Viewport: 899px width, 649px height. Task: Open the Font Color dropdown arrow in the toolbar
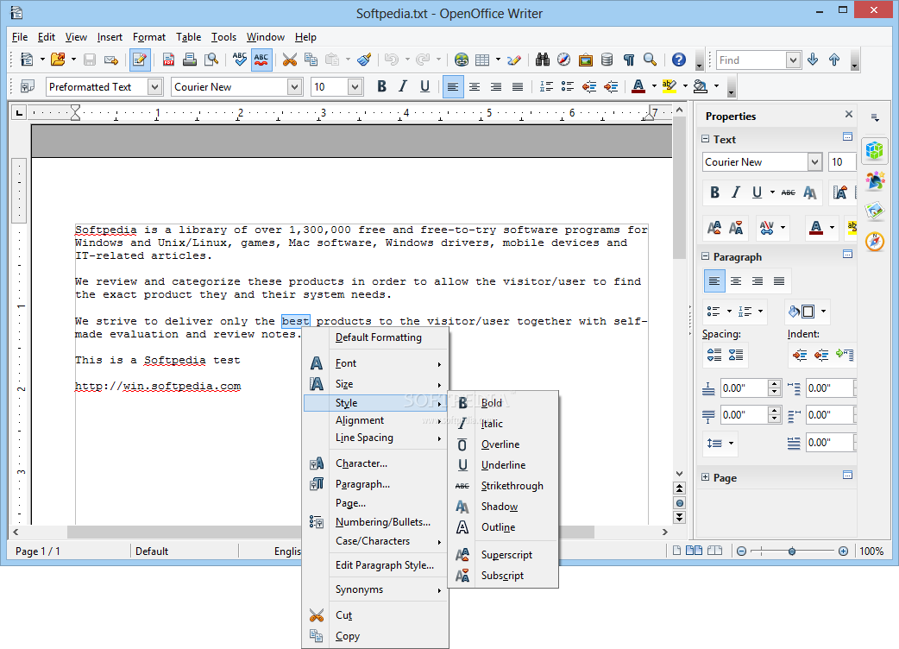point(654,86)
